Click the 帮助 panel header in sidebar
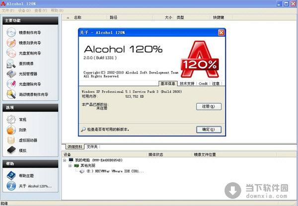298x206 pixels. click(30, 164)
